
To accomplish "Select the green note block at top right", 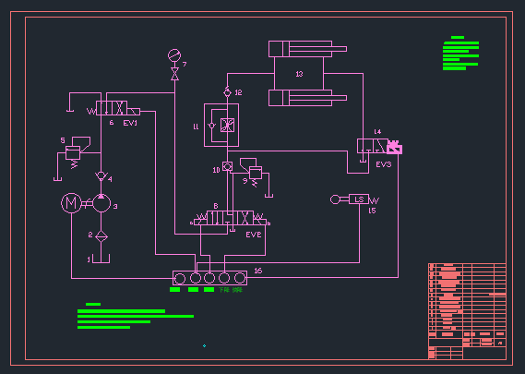I will 460,53.
